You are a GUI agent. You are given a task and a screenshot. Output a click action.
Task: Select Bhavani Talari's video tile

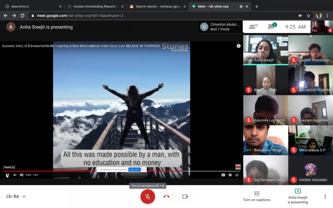point(265,80)
